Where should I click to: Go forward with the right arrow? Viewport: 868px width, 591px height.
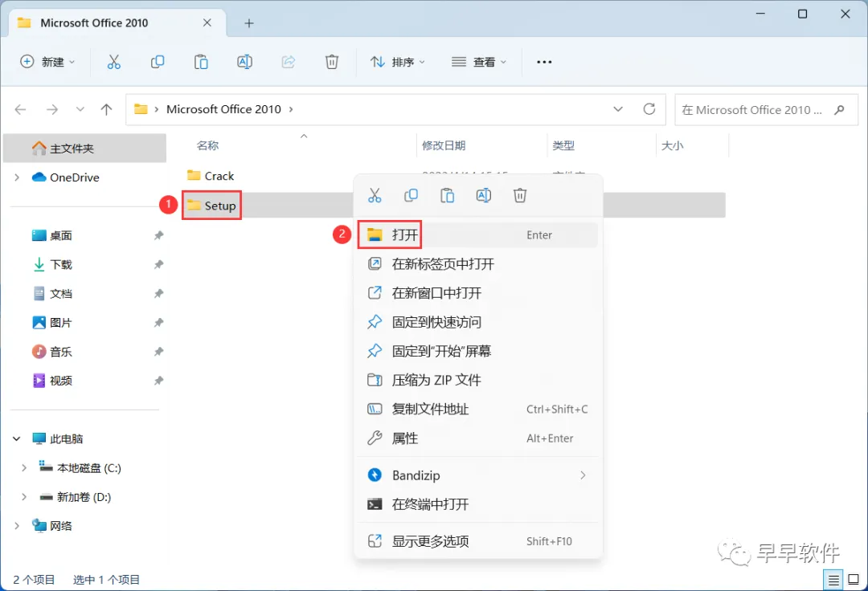pyautogui.click(x=52, y=109)
